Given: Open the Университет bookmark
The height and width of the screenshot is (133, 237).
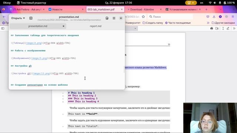Looking at the screenshot, I should [133, 23].
